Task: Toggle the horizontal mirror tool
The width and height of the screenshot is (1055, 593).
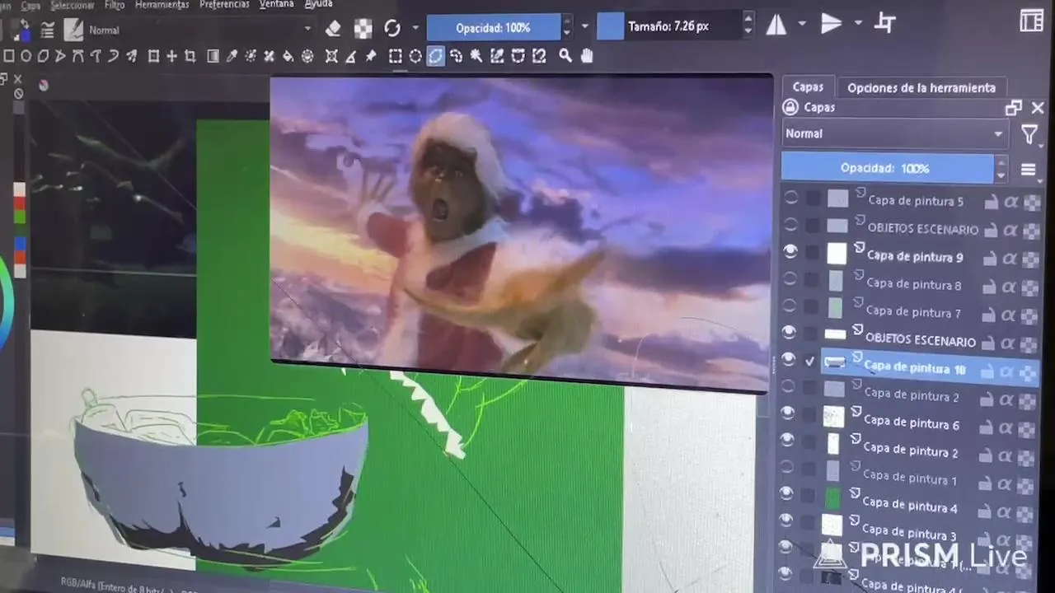Action: [776, 25]
